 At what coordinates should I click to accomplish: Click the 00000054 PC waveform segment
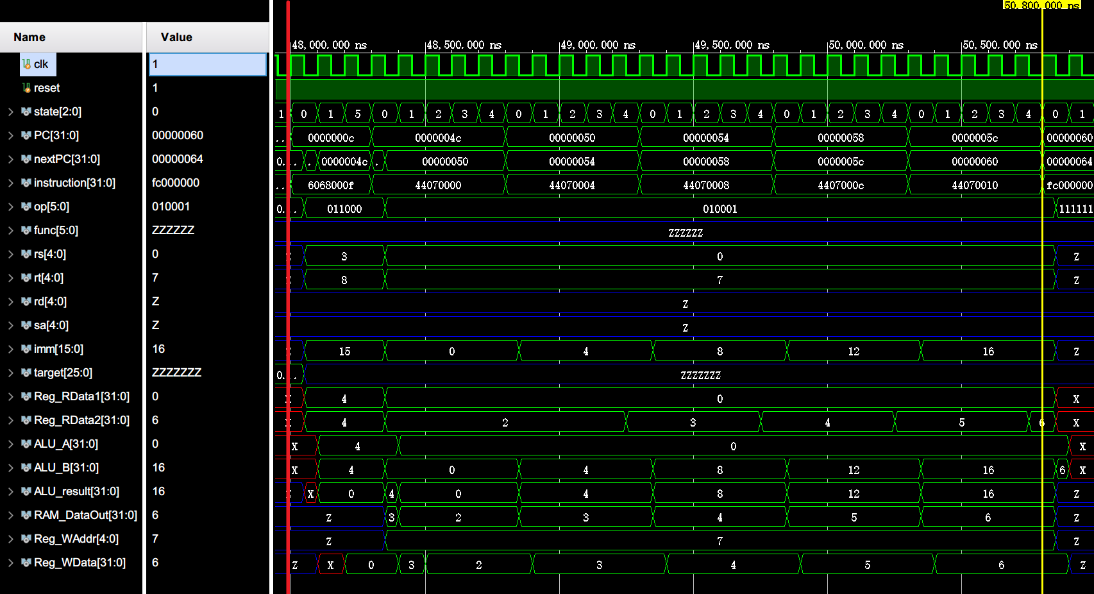(706, 138)
